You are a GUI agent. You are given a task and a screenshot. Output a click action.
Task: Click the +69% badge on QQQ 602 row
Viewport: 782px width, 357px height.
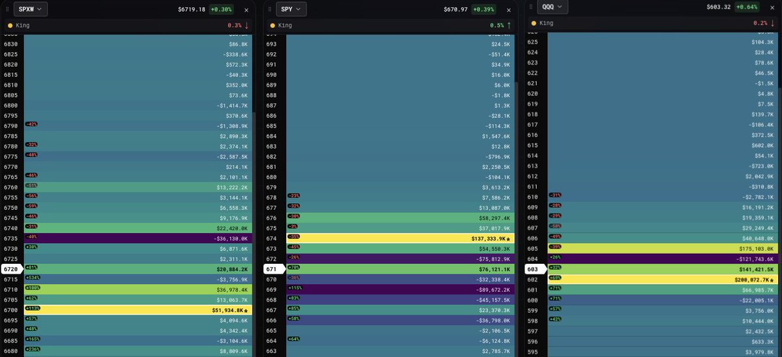point(555,278)
